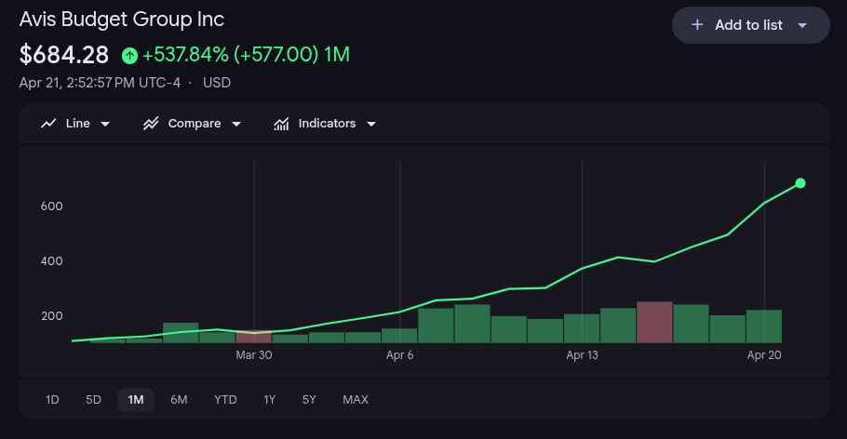The width and height of the screenshot is (847, 439).
Task: Show year-to-date YTD range
Action: point(225,400)
